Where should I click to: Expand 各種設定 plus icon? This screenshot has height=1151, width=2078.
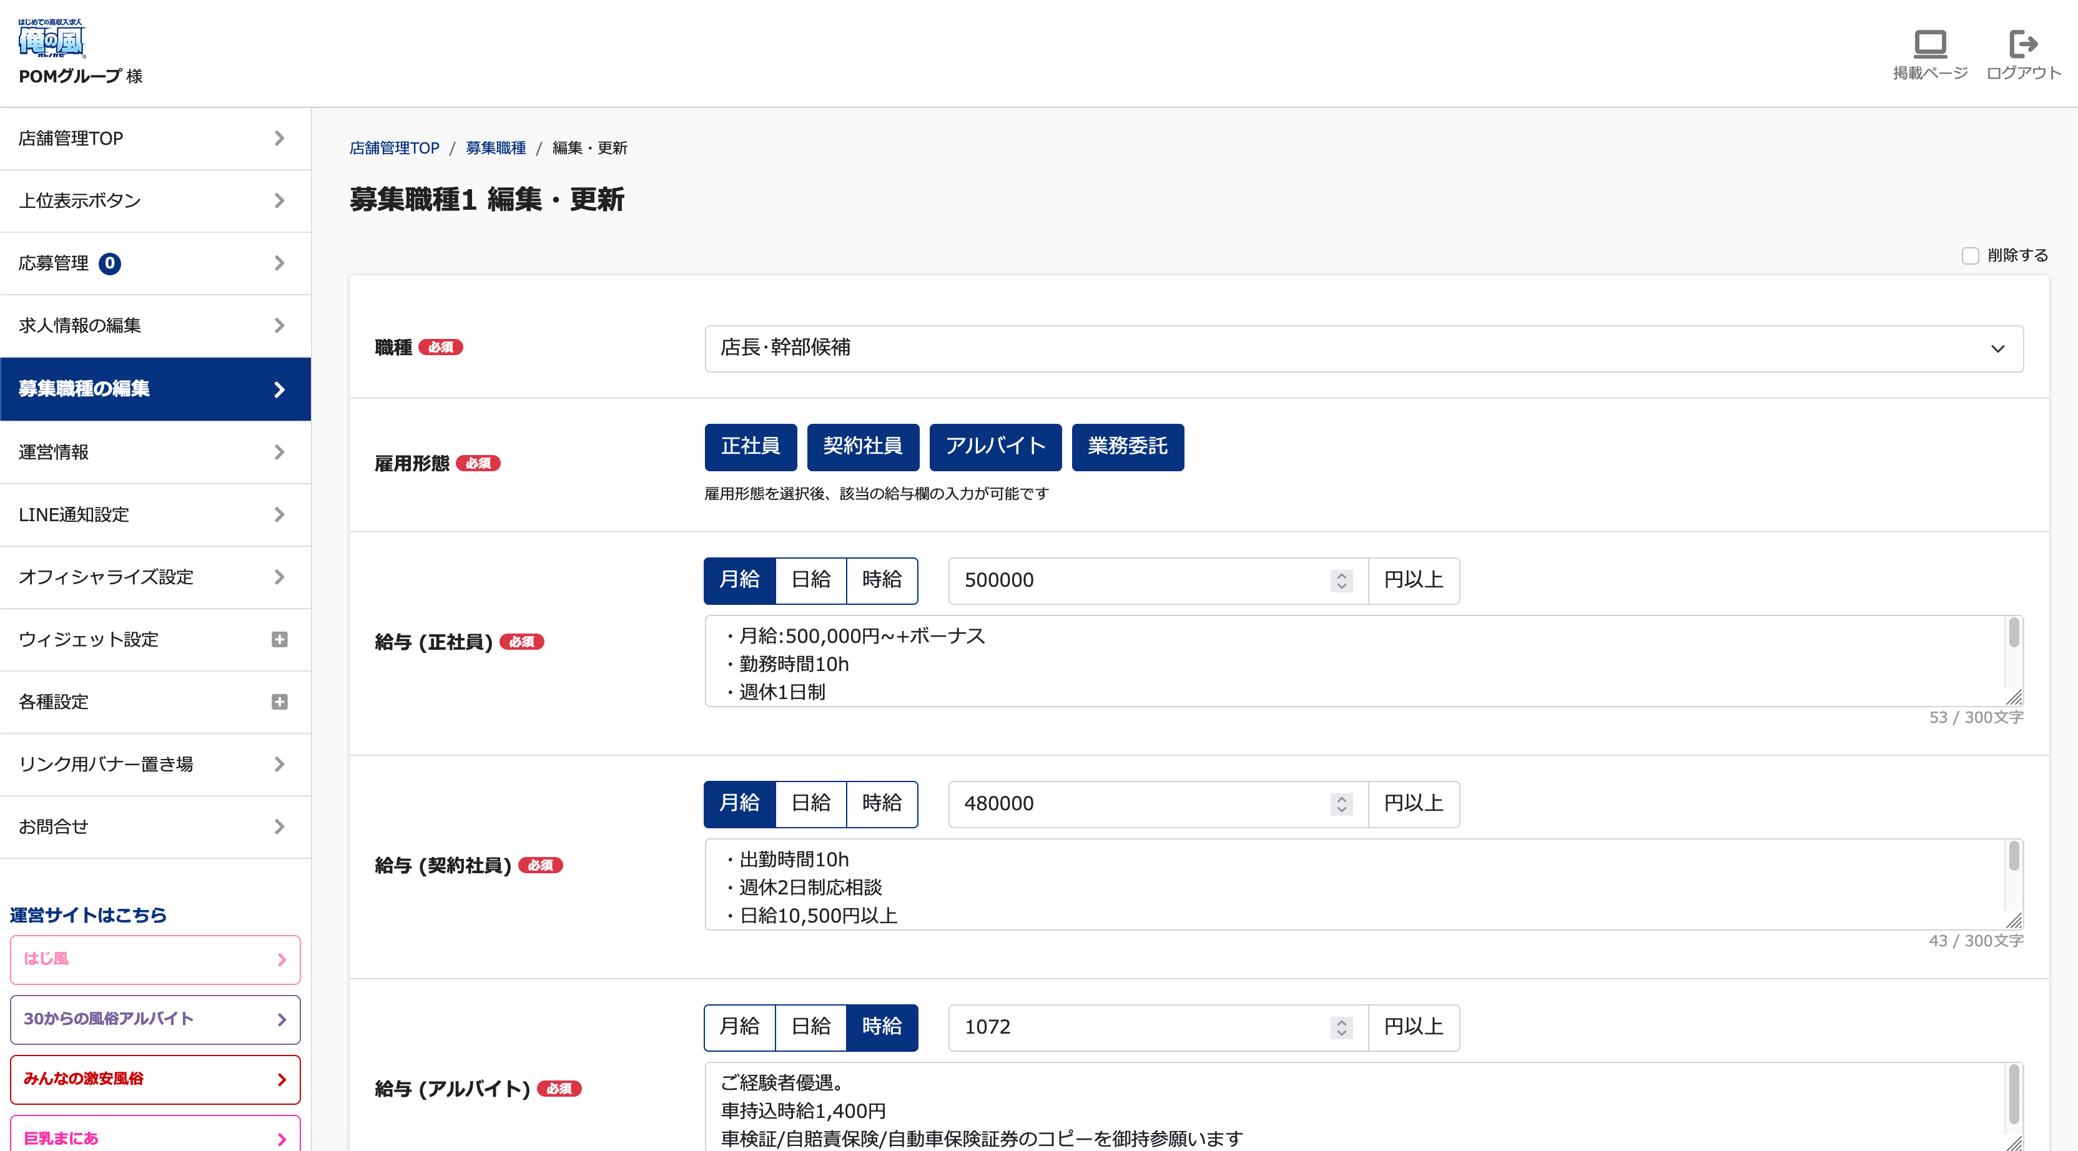click(279, 702)
